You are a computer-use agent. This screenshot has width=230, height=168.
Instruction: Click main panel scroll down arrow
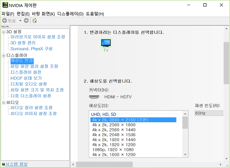[x=226, y=158]
